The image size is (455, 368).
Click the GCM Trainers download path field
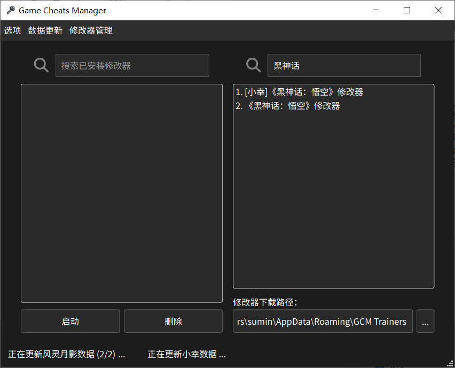coord(323,321)
